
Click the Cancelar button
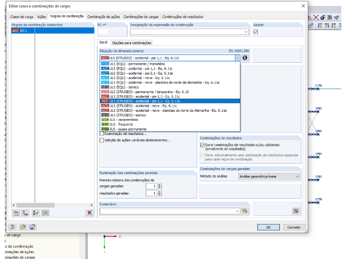click(294, 227)
